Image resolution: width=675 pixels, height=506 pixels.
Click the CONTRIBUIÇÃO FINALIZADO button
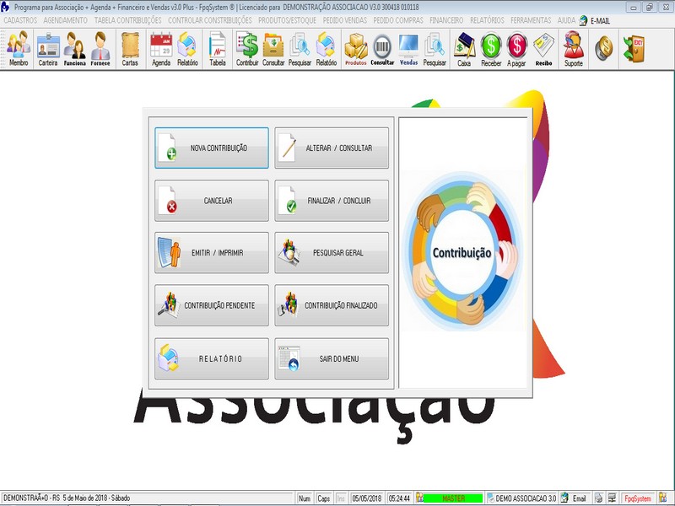point(332,305)
